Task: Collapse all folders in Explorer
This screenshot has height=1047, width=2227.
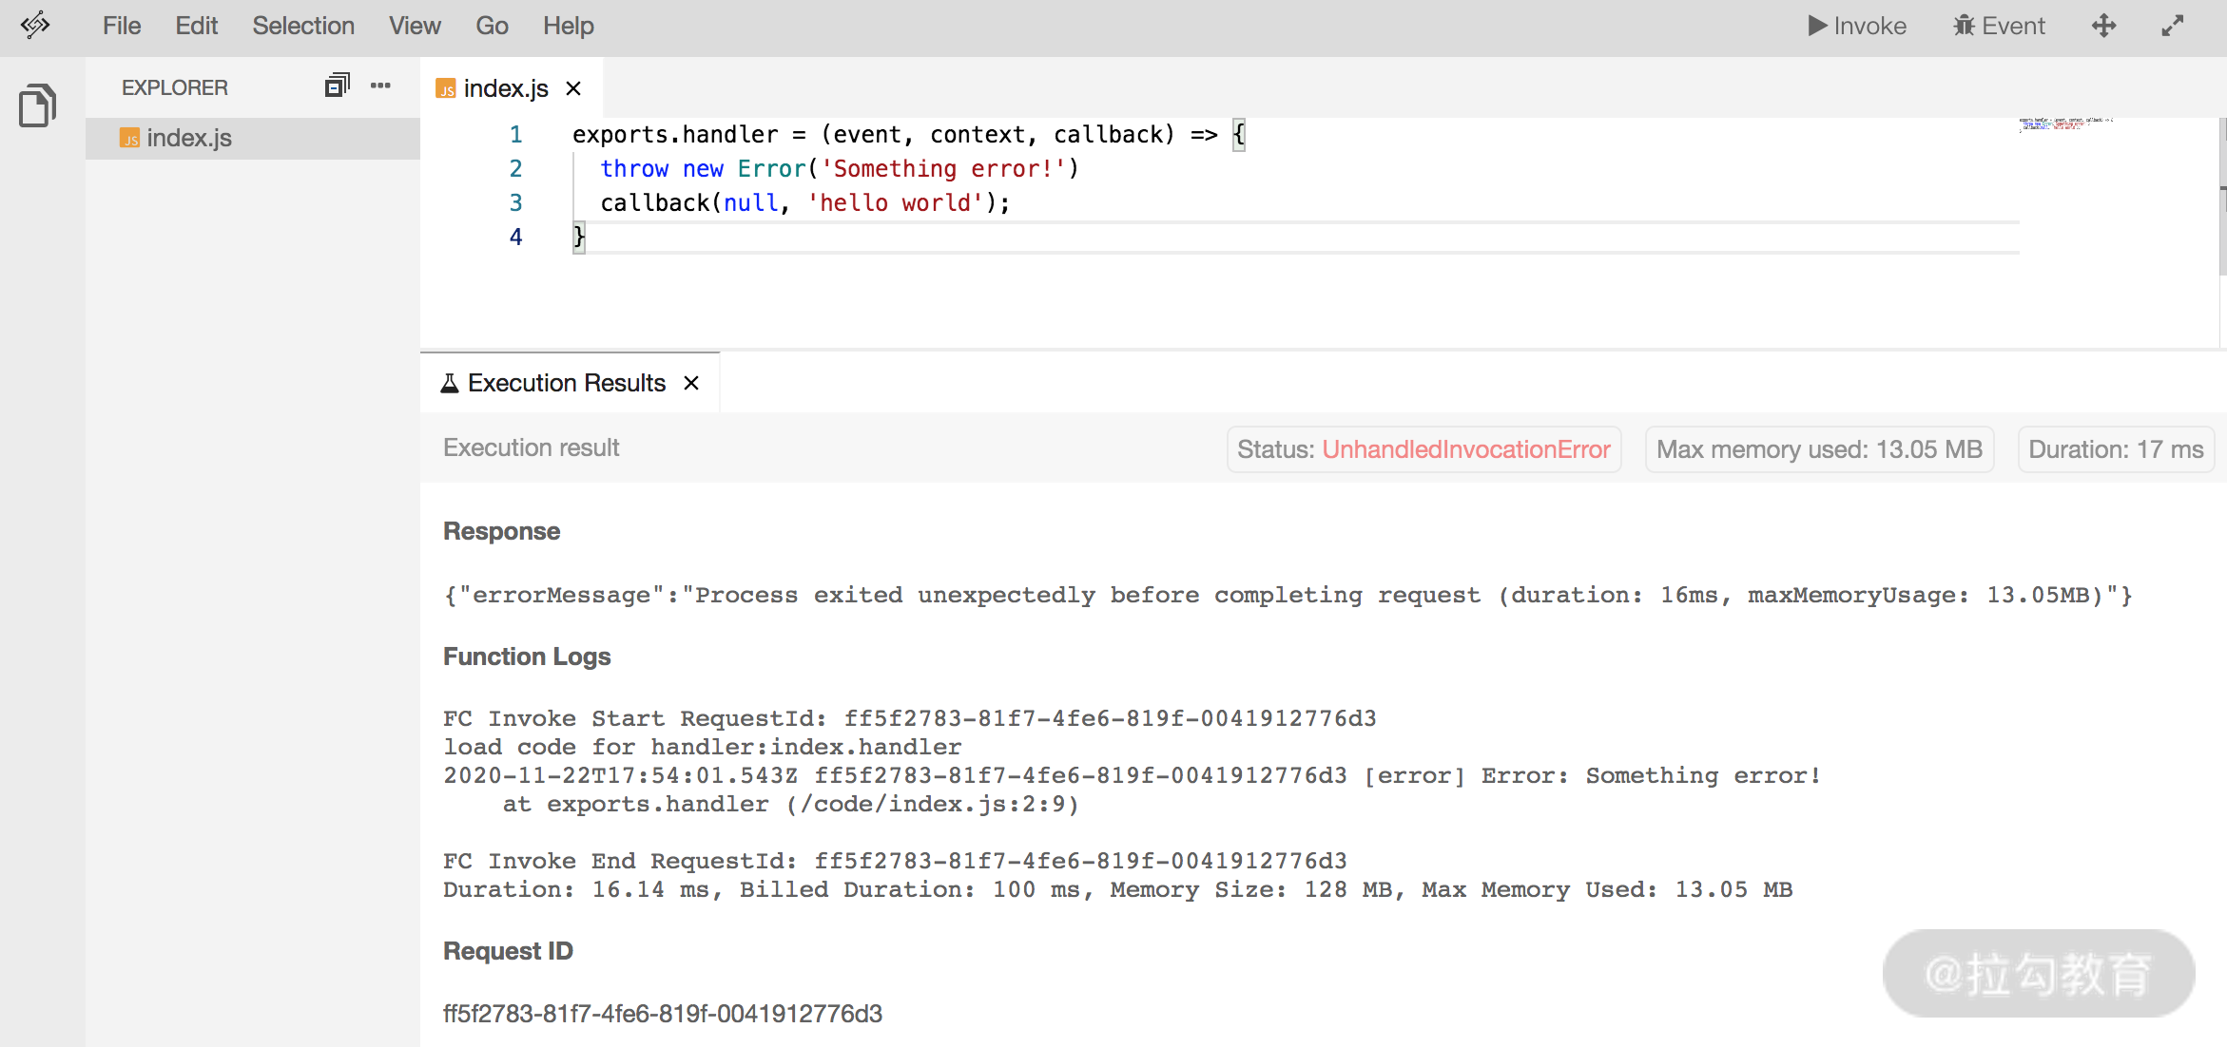Action: tap(338, 86)
